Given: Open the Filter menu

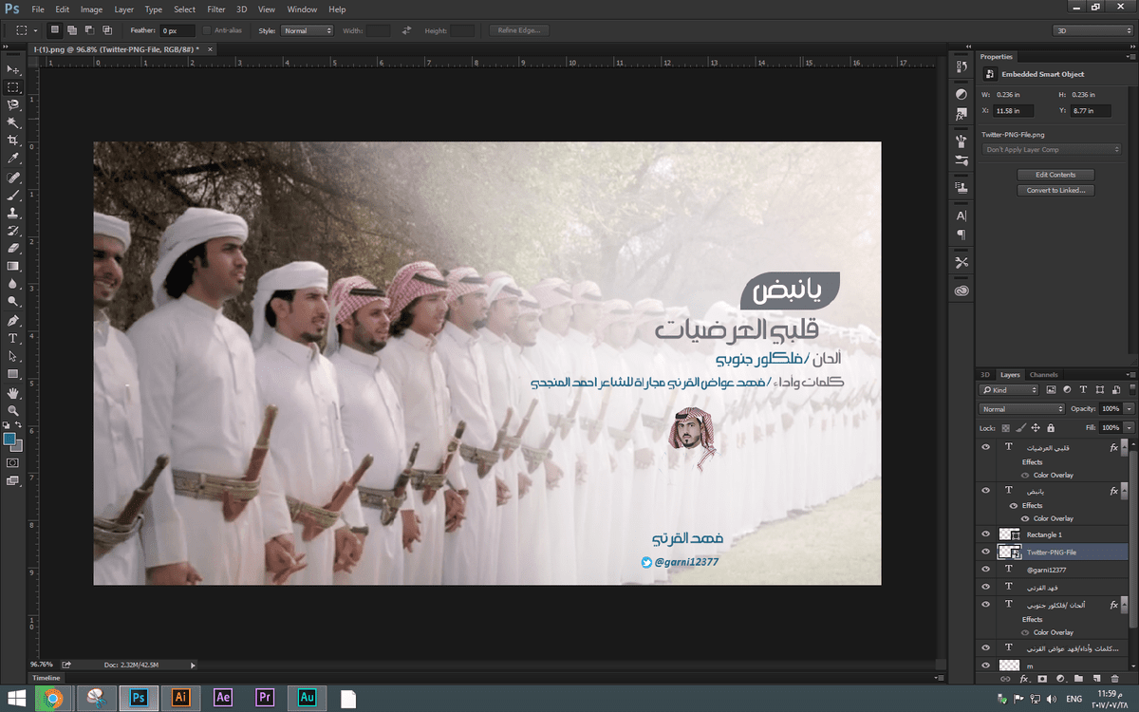Looking at the screenshot, I should coord(215,9).
